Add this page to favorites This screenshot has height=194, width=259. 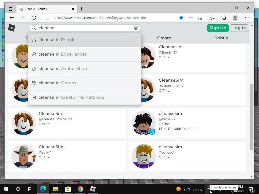pyautogui.click(x=200, y=18)
